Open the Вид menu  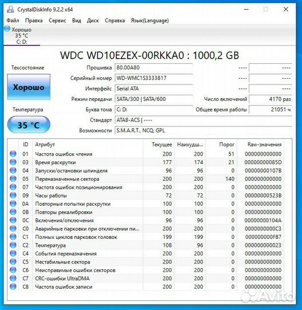click(x=77, y=21)
